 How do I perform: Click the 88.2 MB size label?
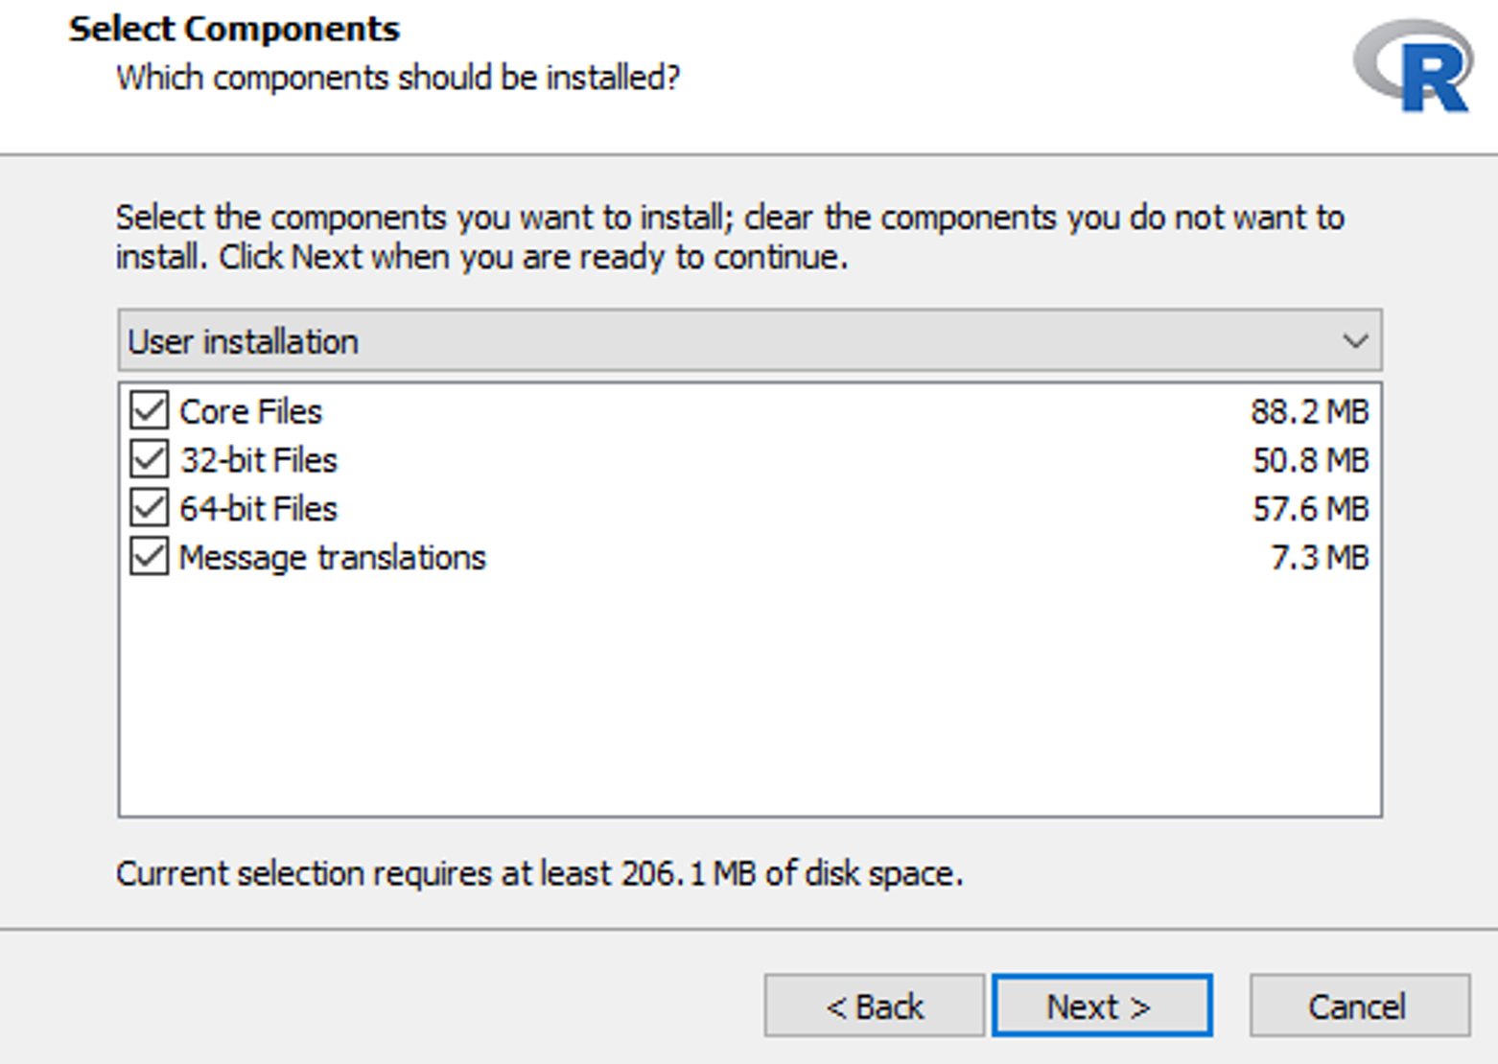(1311, 410)
